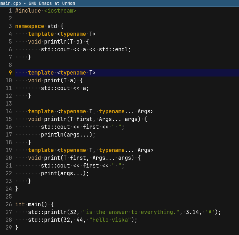Click the "<iostream>" header name
This screenshot has width=239, height=235.
pos(60,11)
